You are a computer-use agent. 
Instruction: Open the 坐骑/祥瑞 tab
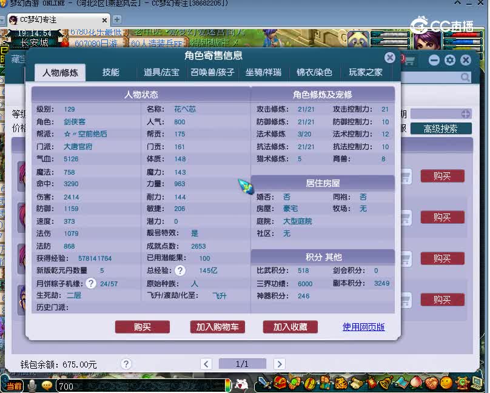[x=263, y=73]
